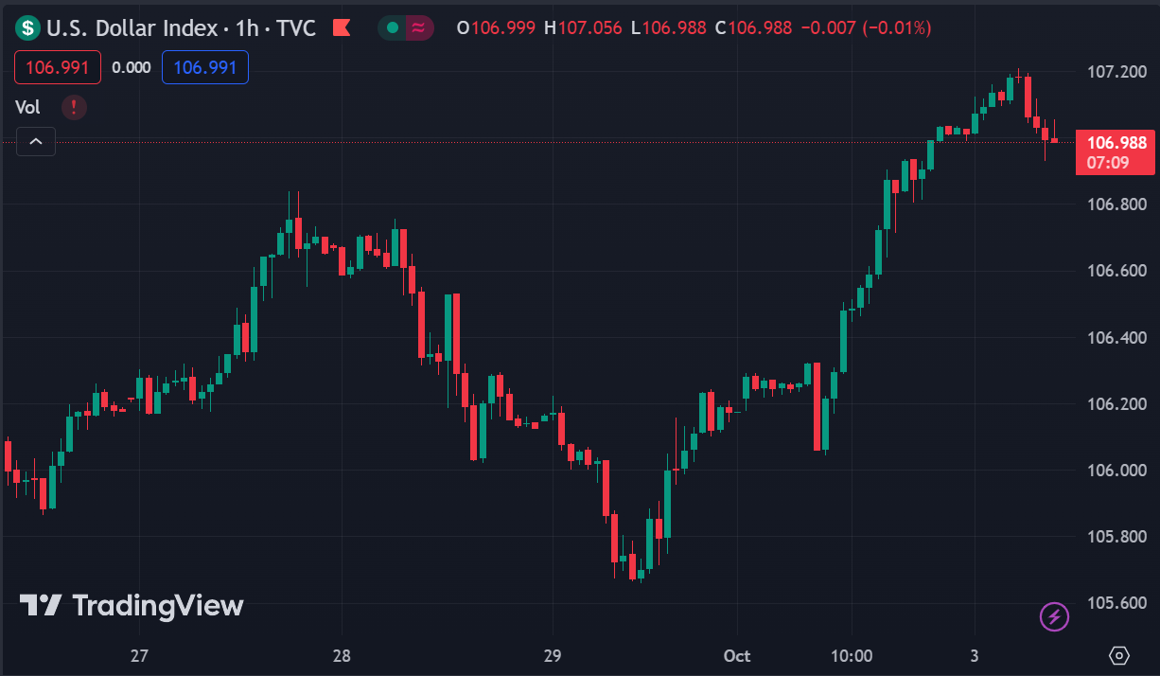Click the 106.600 price axis label

(x=1116, y=272)
